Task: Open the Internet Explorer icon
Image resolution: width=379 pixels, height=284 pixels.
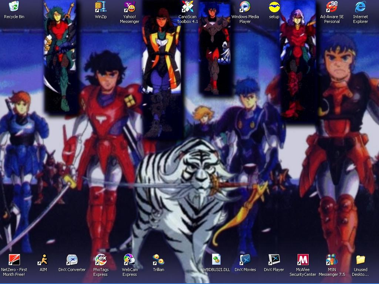Action: (x=360, y=7)
